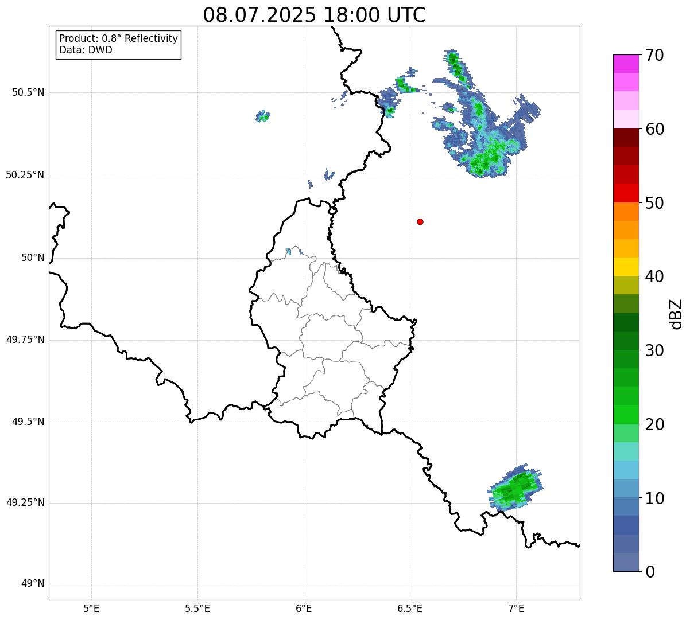Click the 6°E longitude label
Image resolution: width=690 pixels, height=620 pixels.
click(x=304, y=608)
